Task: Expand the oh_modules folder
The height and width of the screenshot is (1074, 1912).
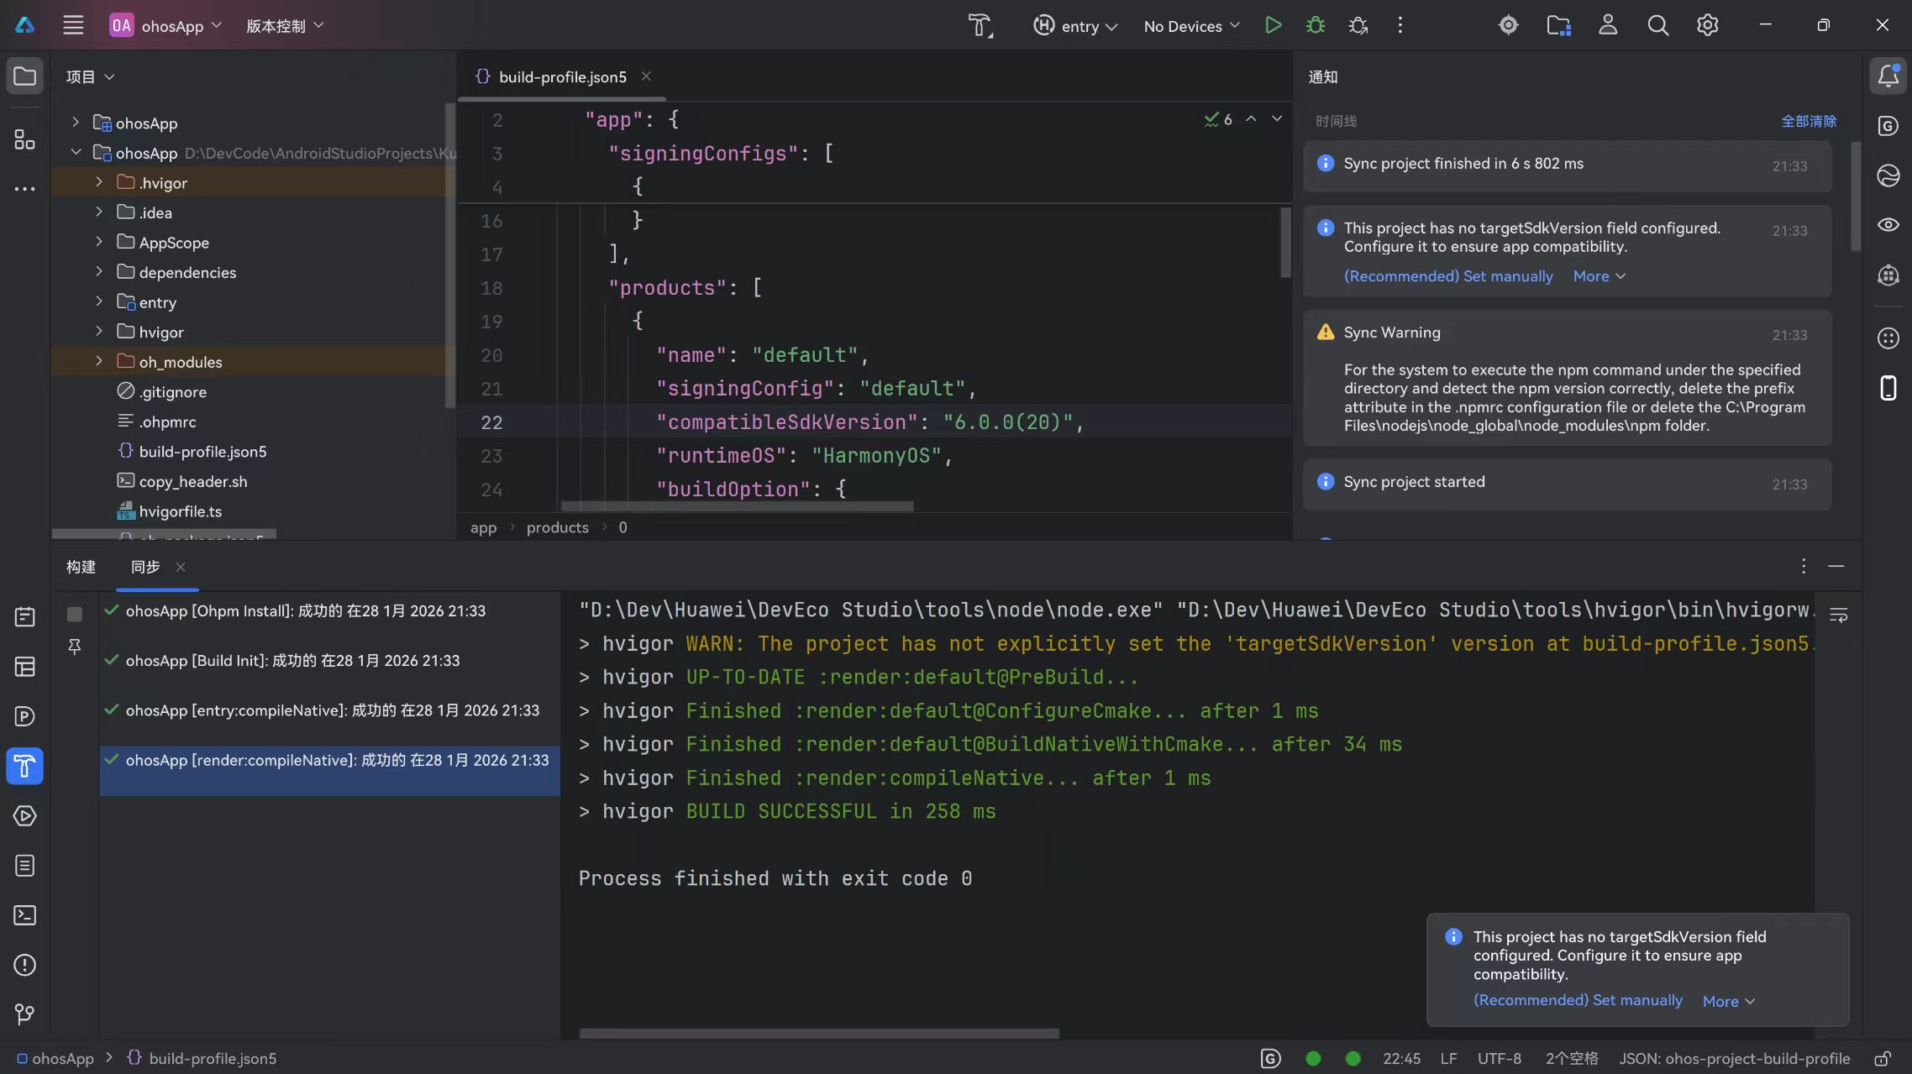Action: pyautogui.click(x=99, y=361)
